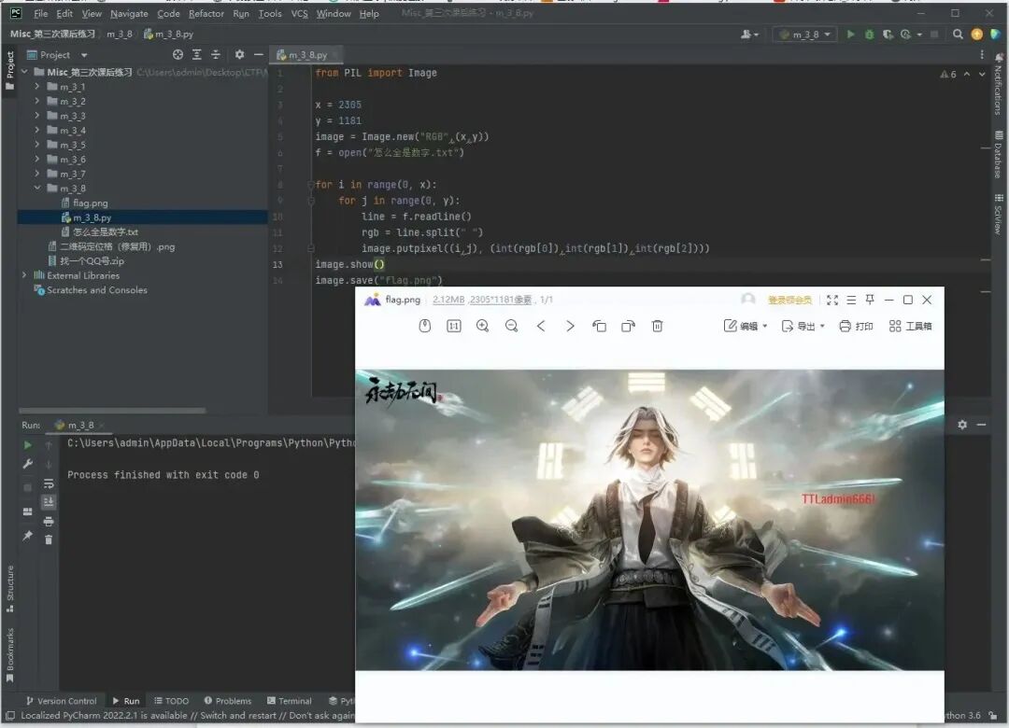Image resolution: width=1009 pixels, height=728 pixels.
Task: Rotate image left in viewer
Action: pyautogui.click(x=599, y=326)
